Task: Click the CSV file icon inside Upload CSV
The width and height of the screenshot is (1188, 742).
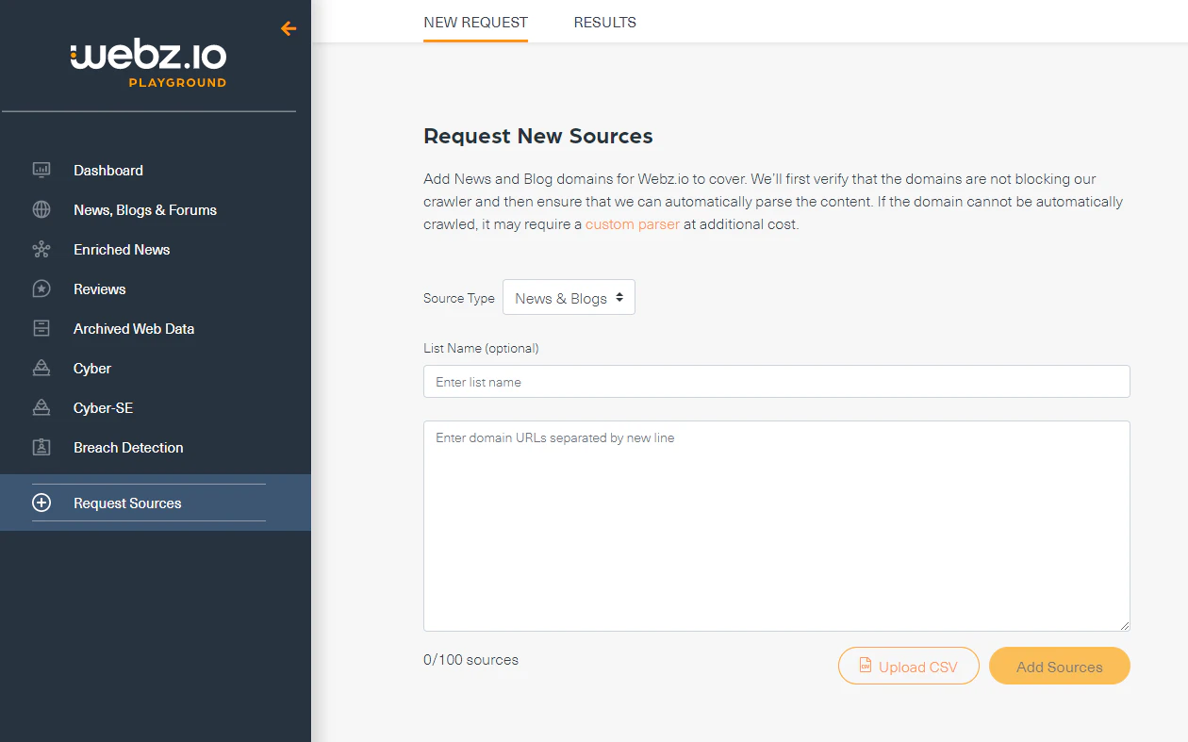Action: click(865, 666)
